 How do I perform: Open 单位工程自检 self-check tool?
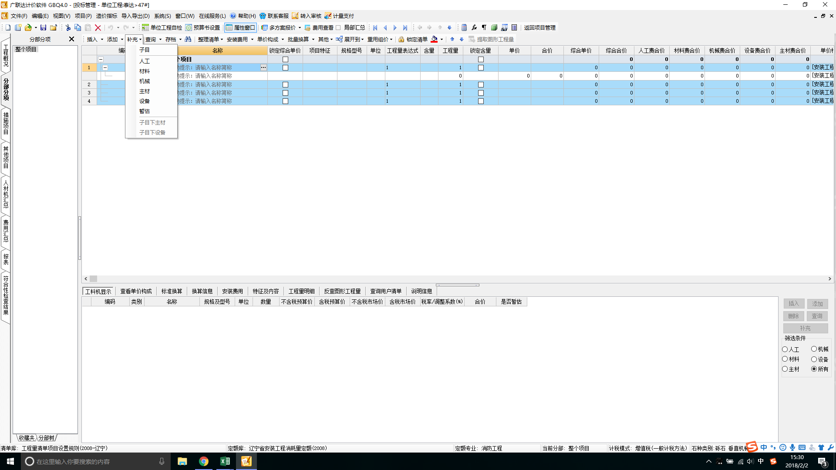pyautogui.click(x=162, y=27)
